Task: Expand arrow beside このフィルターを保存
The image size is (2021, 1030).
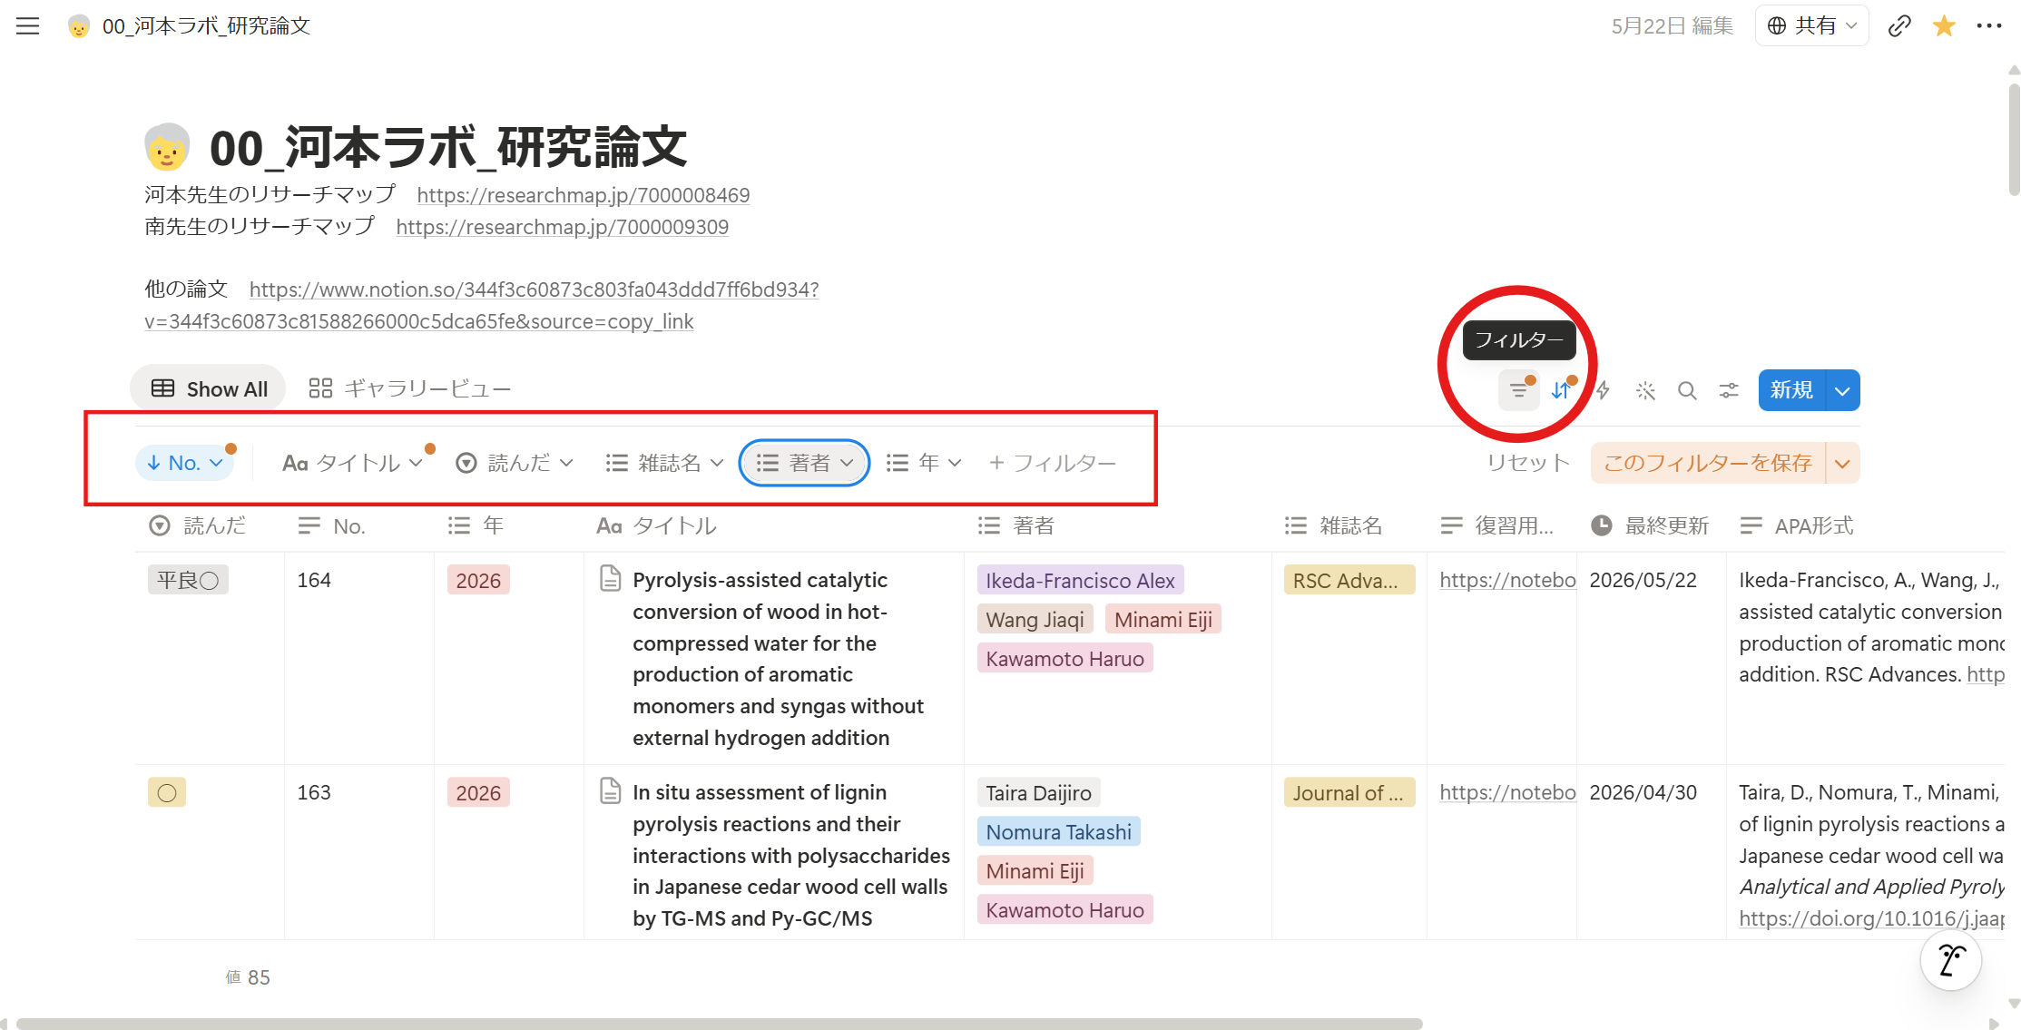Action: 1843,464
